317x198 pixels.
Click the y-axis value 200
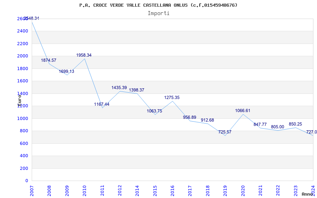[24, 168]
